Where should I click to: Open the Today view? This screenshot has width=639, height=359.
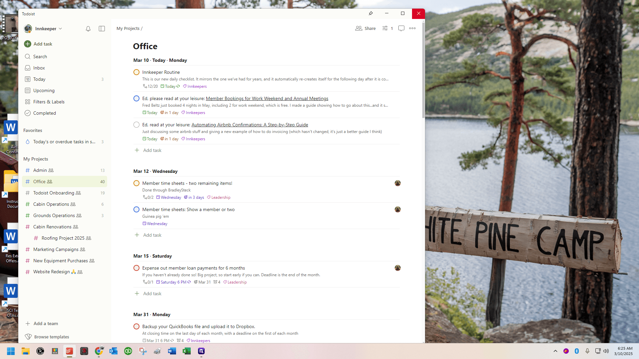[x=65, y=79]
